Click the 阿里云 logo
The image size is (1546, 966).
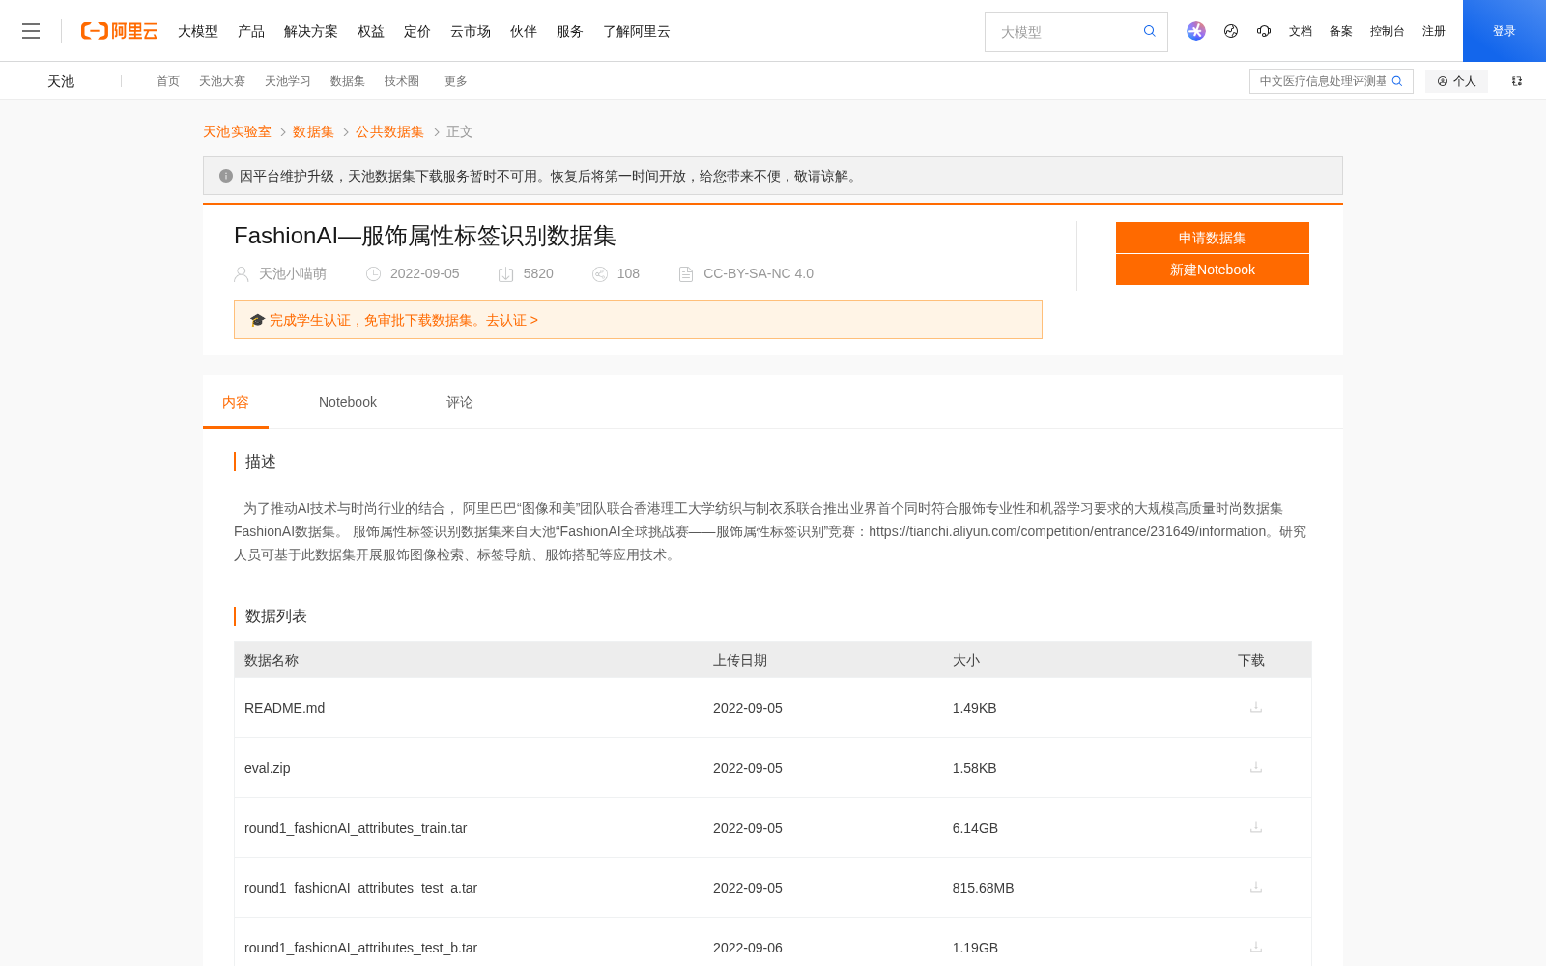pos(119,31)
